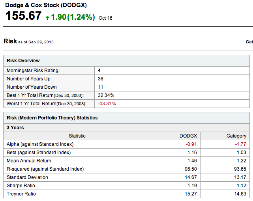Select the Morningstar Risk Rating value 4
This screenshot has width=253, height=201.
(x=99, y=71)
